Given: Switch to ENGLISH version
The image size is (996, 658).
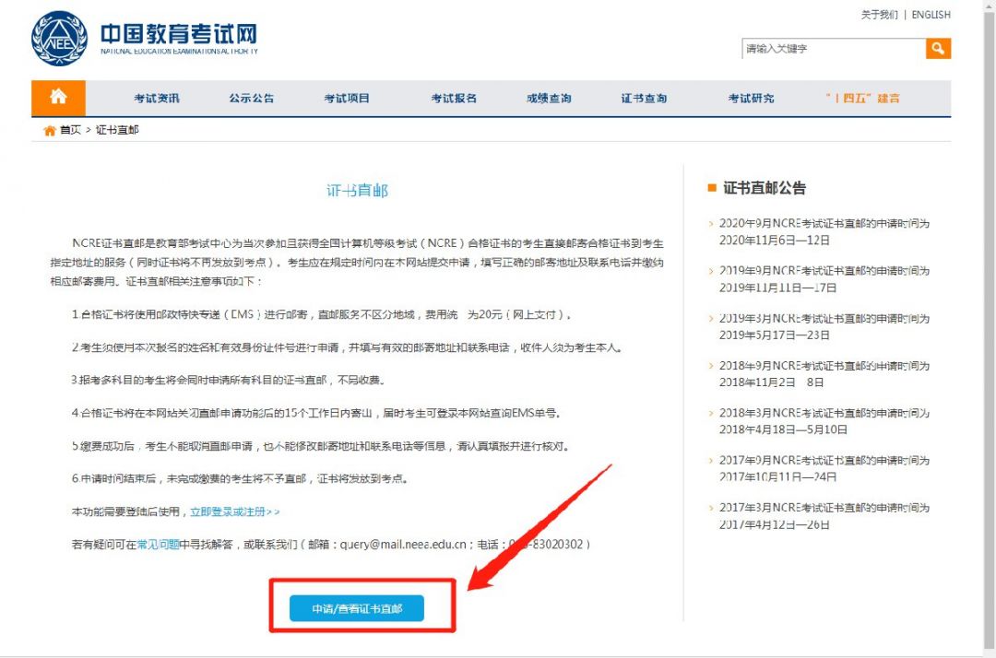Looking at the screenshot, I should [x=931, y=15].
